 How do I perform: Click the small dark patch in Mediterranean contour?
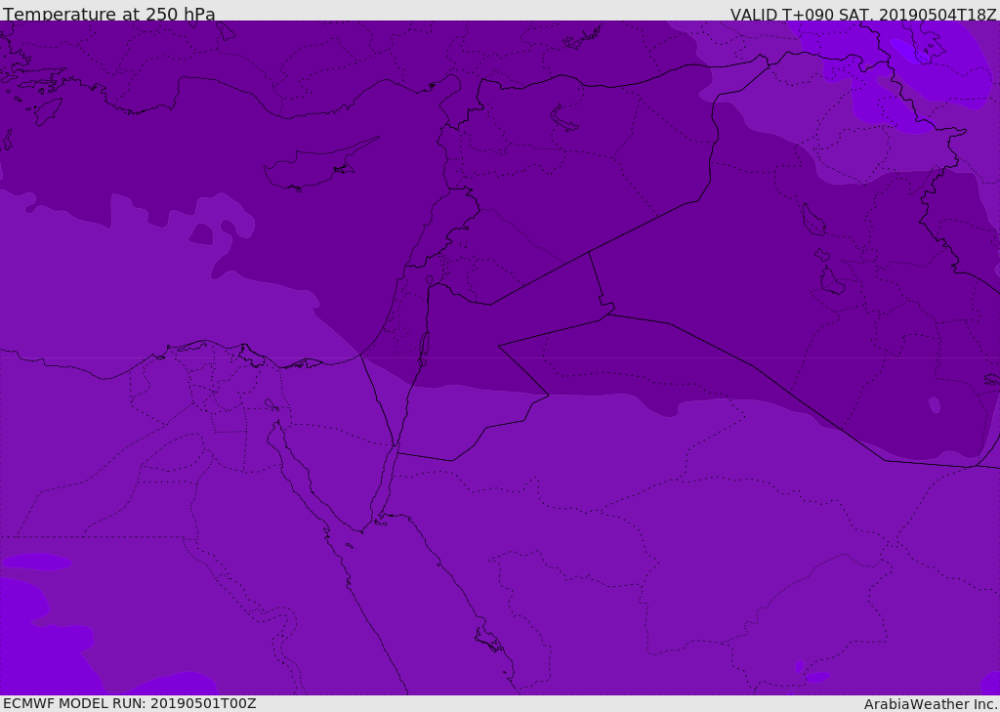click(201, 234)
